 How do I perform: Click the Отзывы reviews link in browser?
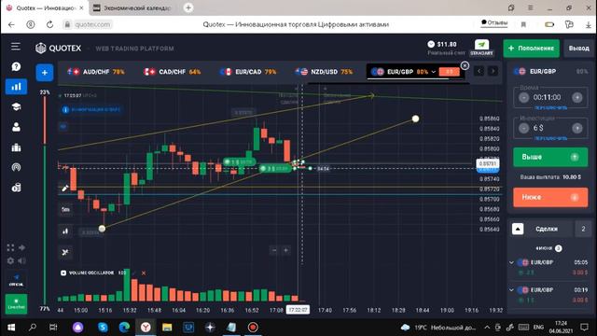click(494, 22)
